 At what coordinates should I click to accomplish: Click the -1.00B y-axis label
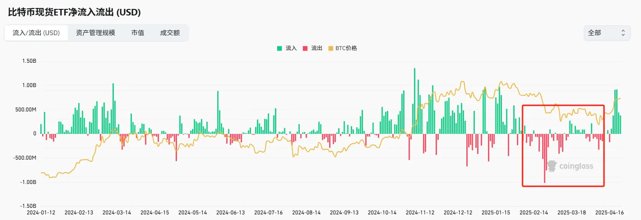point(28,182)
